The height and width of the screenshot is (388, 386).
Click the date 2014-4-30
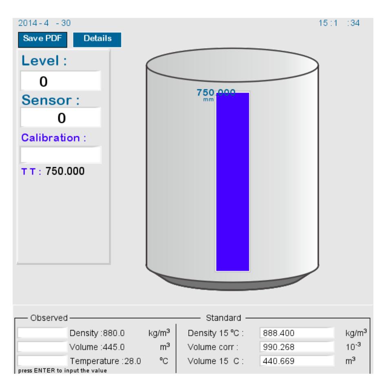coord(44,23)
